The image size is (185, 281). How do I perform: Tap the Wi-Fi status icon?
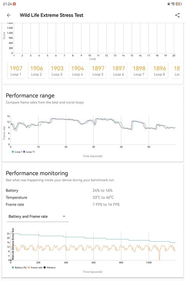(173, 4)
